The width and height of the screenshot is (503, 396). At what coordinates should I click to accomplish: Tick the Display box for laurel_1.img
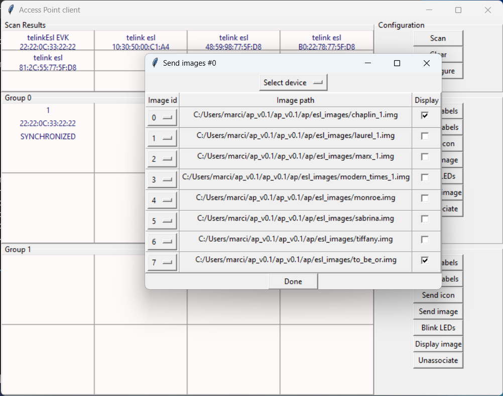(425, 136)
